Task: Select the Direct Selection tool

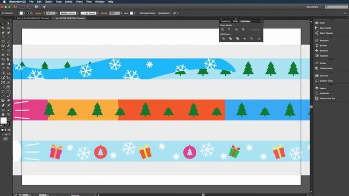Action: coord(9,23)
